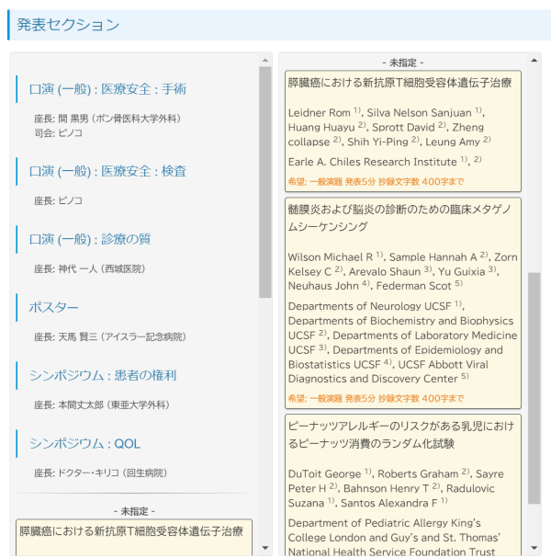
Task: Click the 発表セクション header
Action: 68,25
